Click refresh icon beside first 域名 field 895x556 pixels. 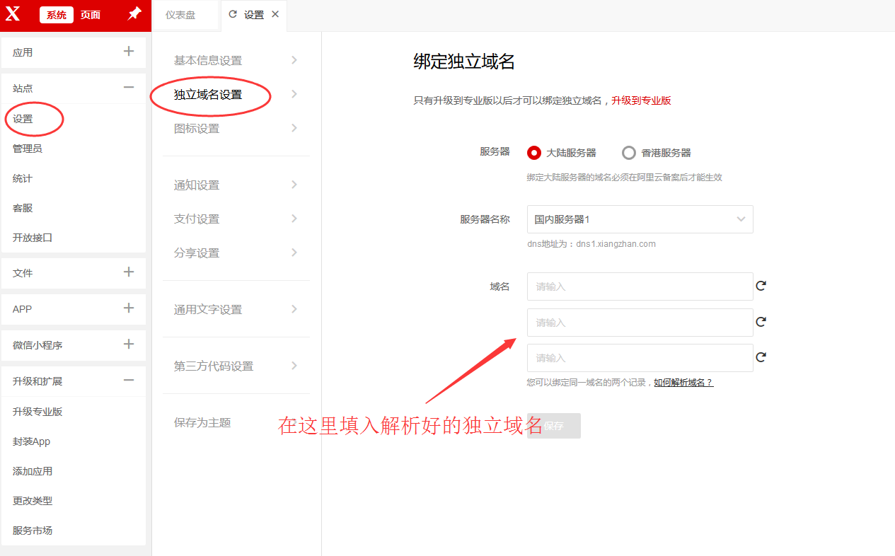761,286
